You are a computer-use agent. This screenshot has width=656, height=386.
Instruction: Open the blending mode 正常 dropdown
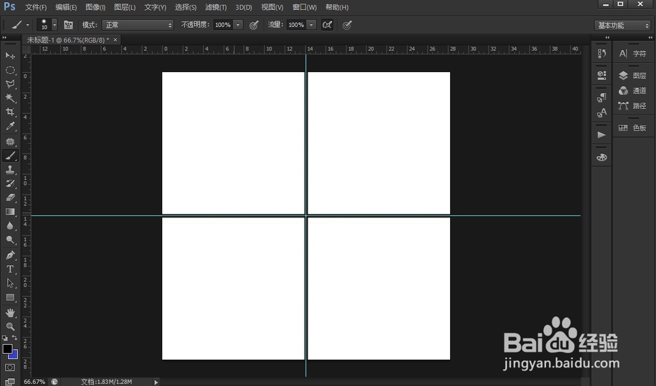[138, 25]
